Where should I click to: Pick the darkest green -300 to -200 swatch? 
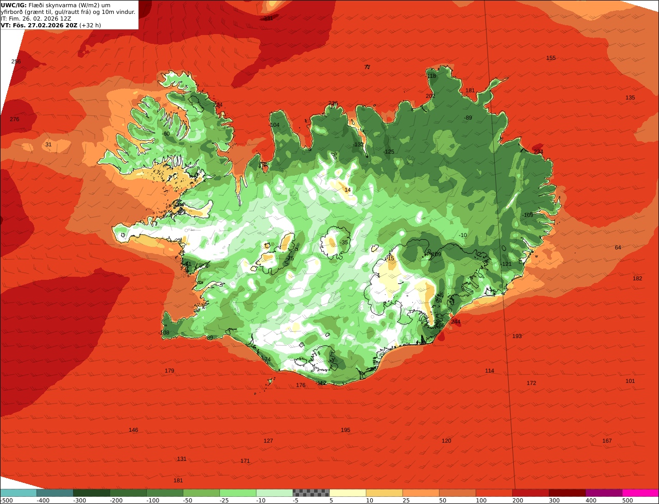(91, 493)
